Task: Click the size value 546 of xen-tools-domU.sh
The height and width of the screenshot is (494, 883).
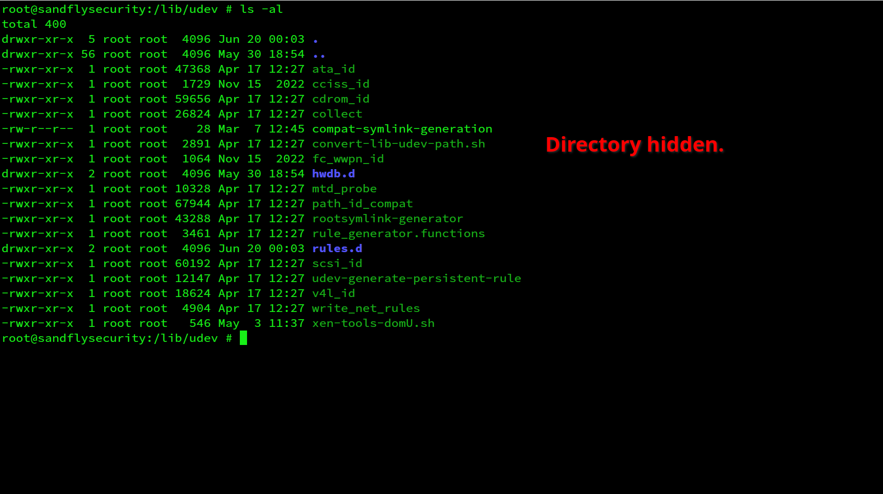Action: pyautogui.click(x=200, y=323)
